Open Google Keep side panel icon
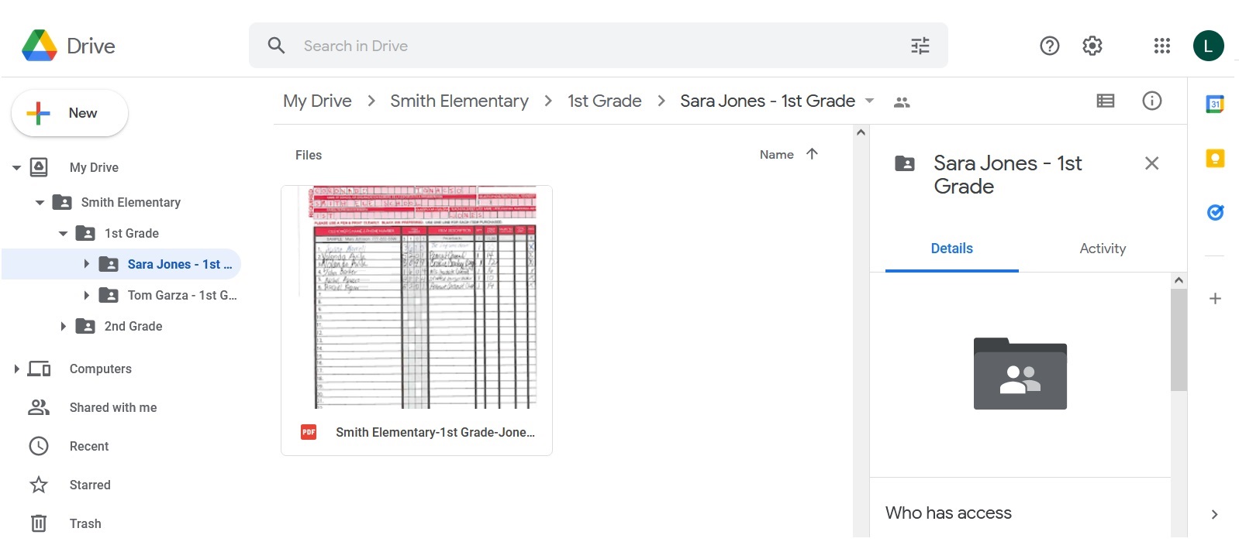 coord(1215,158)
